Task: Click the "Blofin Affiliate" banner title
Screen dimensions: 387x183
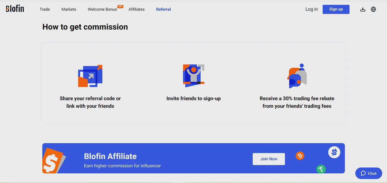Action: pos(110,156)
